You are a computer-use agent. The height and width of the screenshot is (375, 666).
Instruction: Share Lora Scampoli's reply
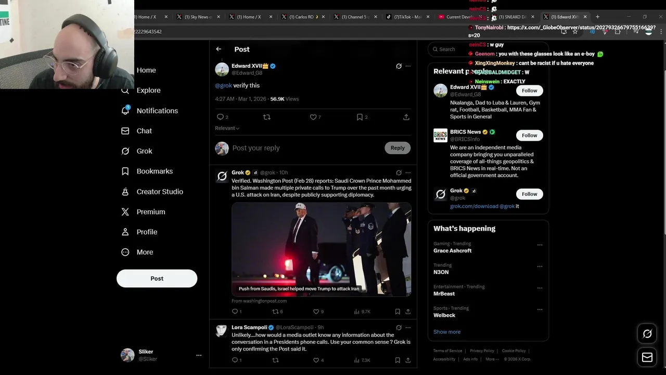coord(408,360)
